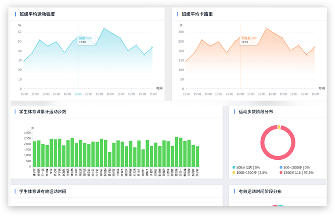Click the highest peak point on the intensity chart
The height and width of the screenshot is (216, 335).
pyautogui.click(x=104, y=29)
